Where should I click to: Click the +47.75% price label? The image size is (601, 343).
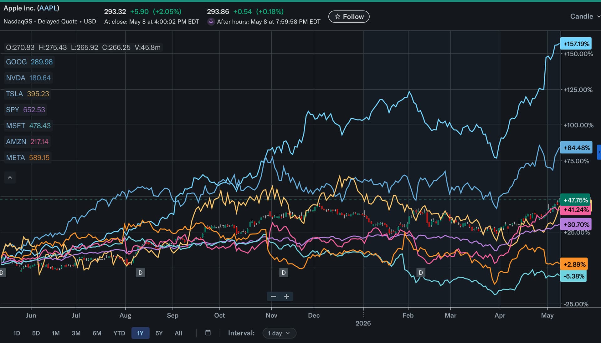(x=575, y=200)
